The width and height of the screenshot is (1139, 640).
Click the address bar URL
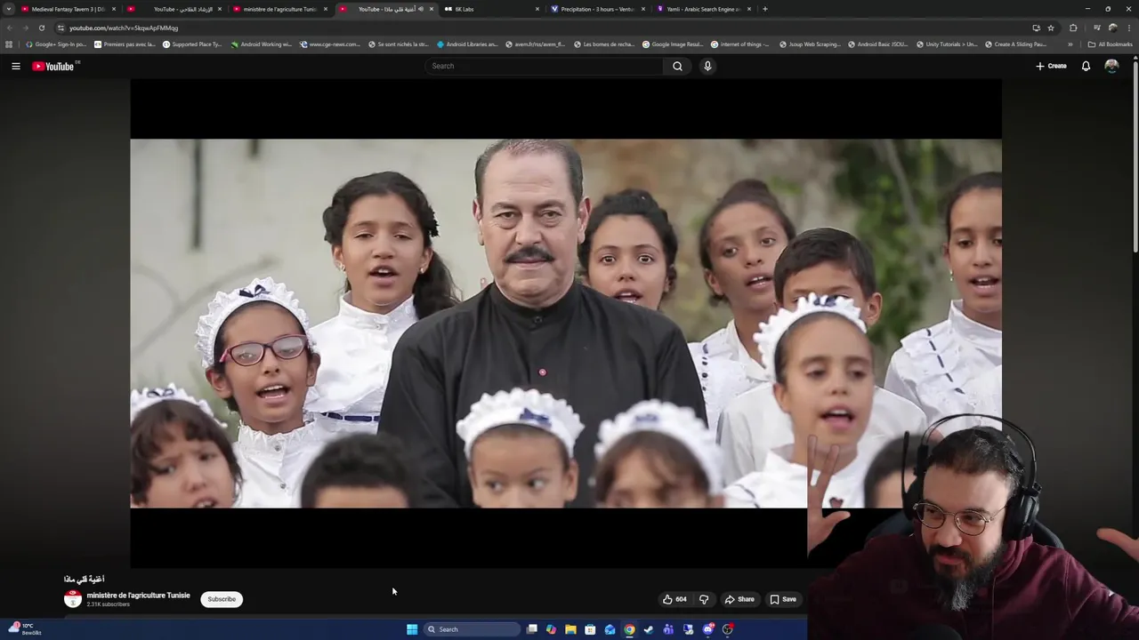[x=124, y=28]
